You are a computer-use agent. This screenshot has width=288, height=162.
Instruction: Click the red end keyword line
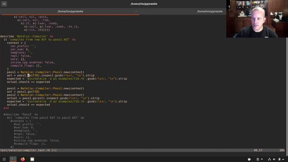coord(6,108)
